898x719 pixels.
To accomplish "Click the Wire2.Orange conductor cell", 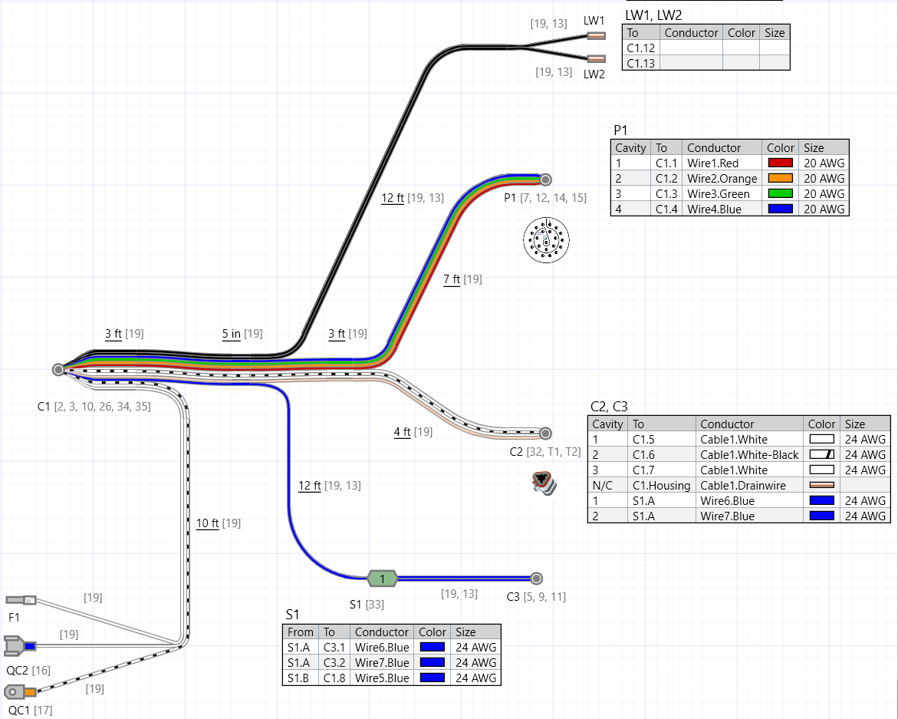I will pyautogui.click(x=722, y=178).
